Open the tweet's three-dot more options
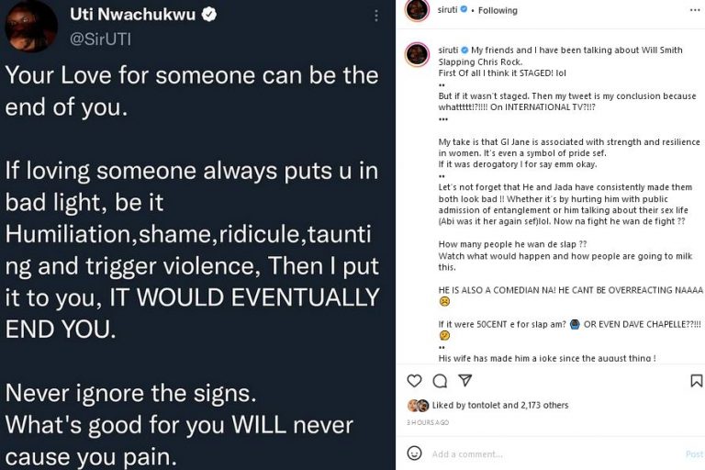705x470 pixels. click(375, 16)
